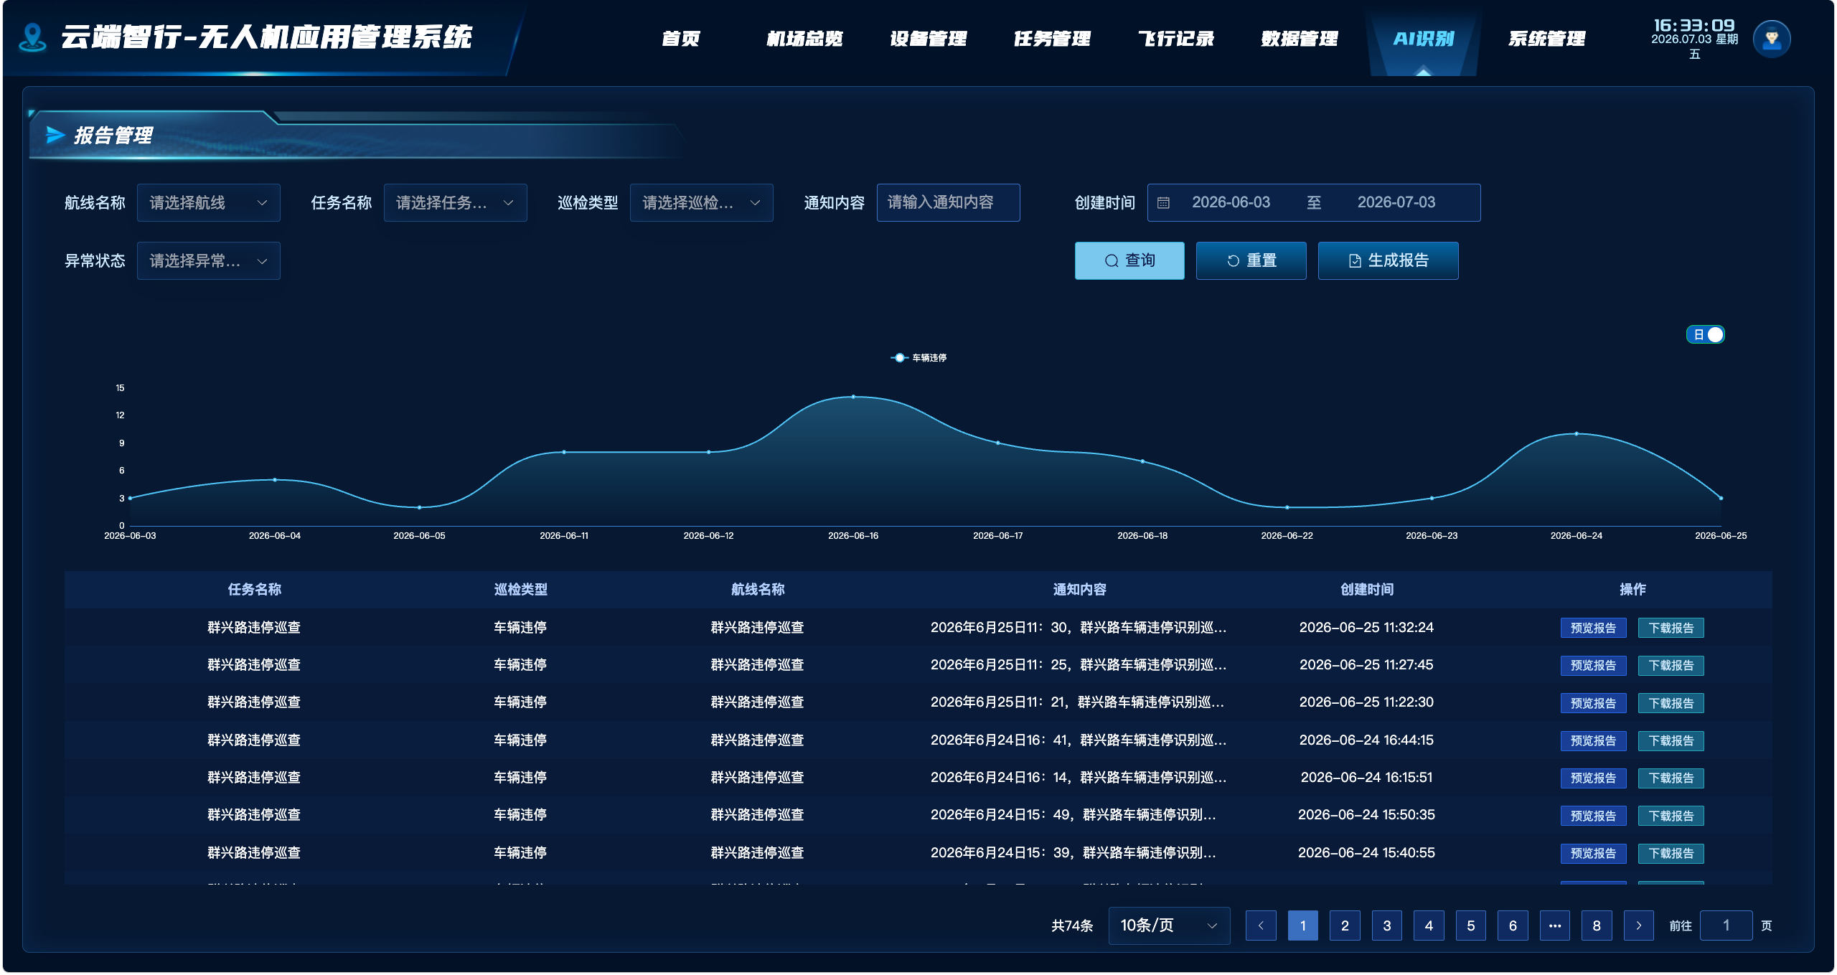
Task: Click the 16:33:09 clock display
Action: pos(1693,26)
